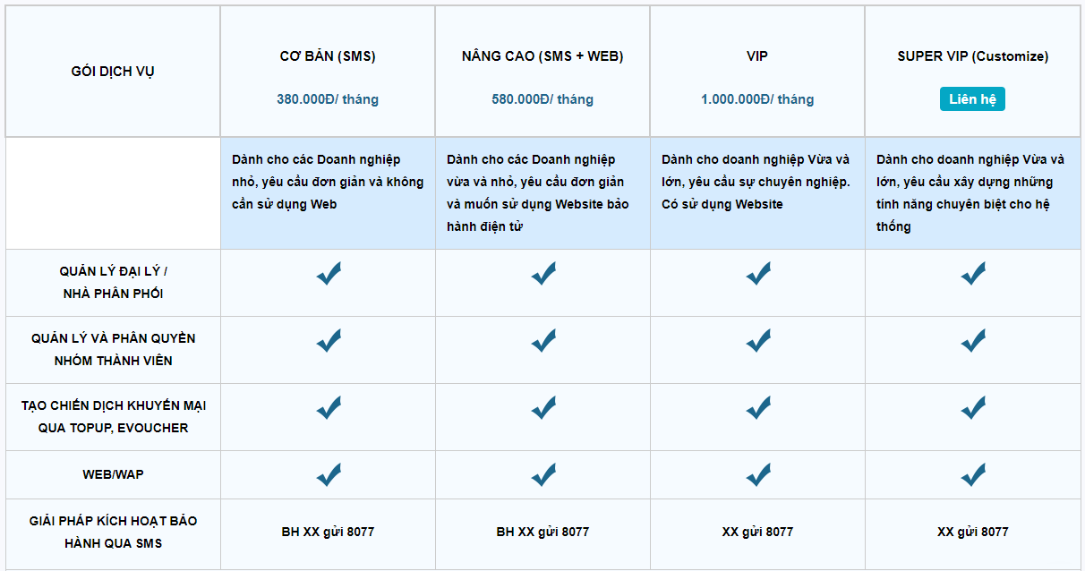Click Topup Evoucher checkmark in Nâng cao column

click(543, 408)
